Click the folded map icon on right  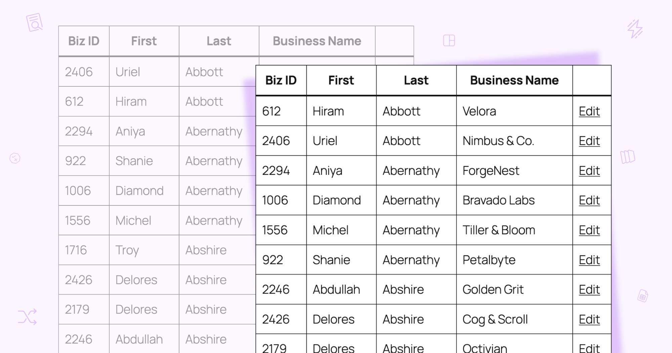(x=627, y=157)
